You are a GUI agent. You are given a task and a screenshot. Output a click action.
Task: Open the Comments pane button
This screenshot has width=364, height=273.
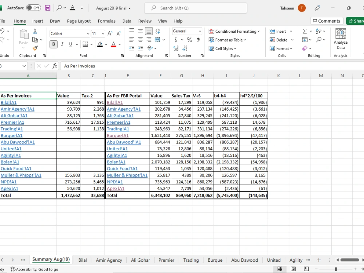(x=327, y=21)
